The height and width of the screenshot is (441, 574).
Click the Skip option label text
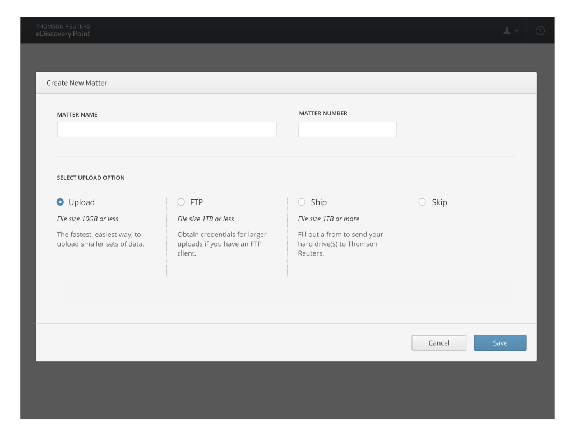click(439, 202)
